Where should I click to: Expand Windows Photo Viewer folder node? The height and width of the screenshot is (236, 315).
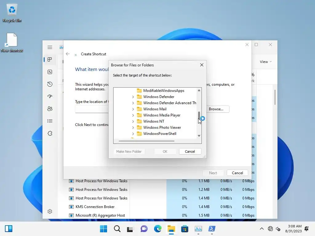click(x=133, y=128)
